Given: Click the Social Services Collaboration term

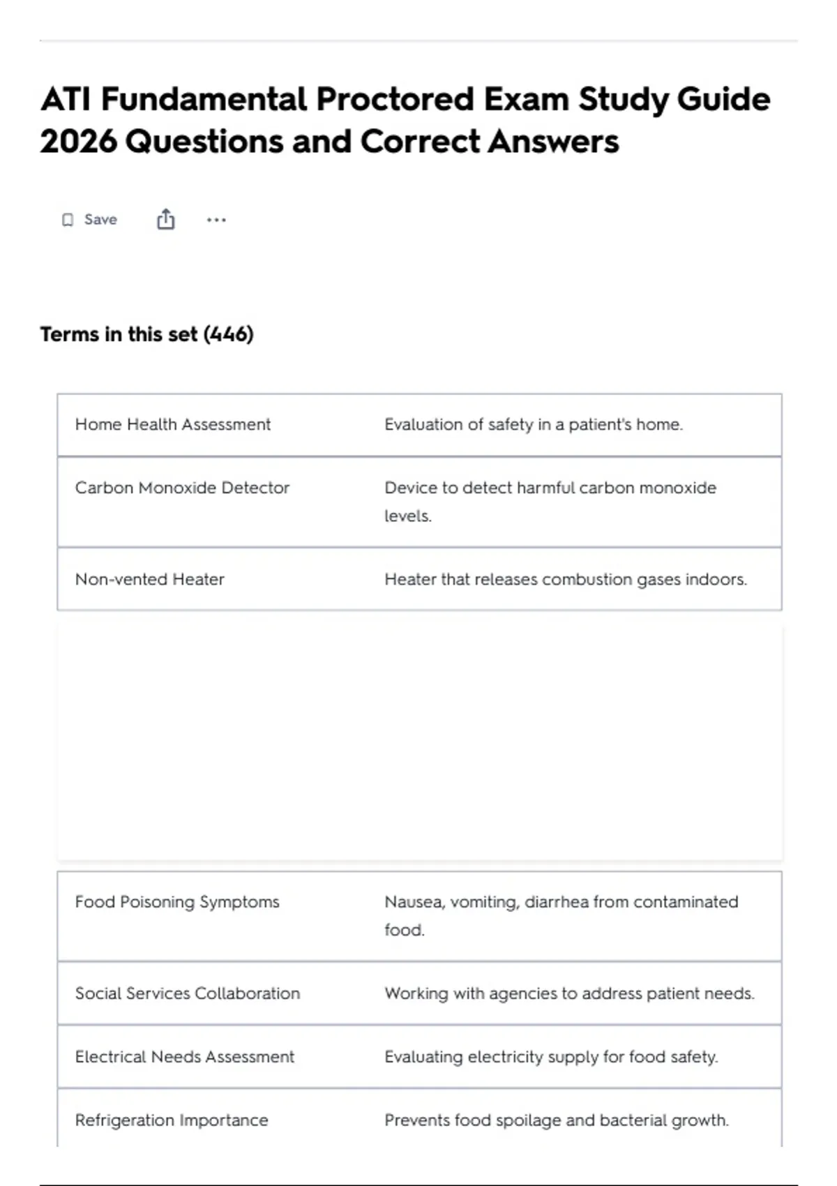Looking at the screenshot, I should click(188, 993).
